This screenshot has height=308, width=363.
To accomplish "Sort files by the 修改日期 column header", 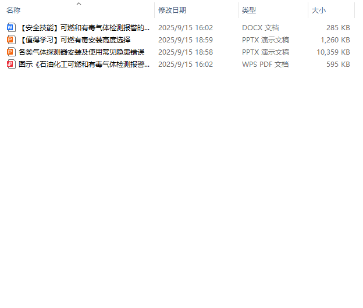I will click(172, 10).
